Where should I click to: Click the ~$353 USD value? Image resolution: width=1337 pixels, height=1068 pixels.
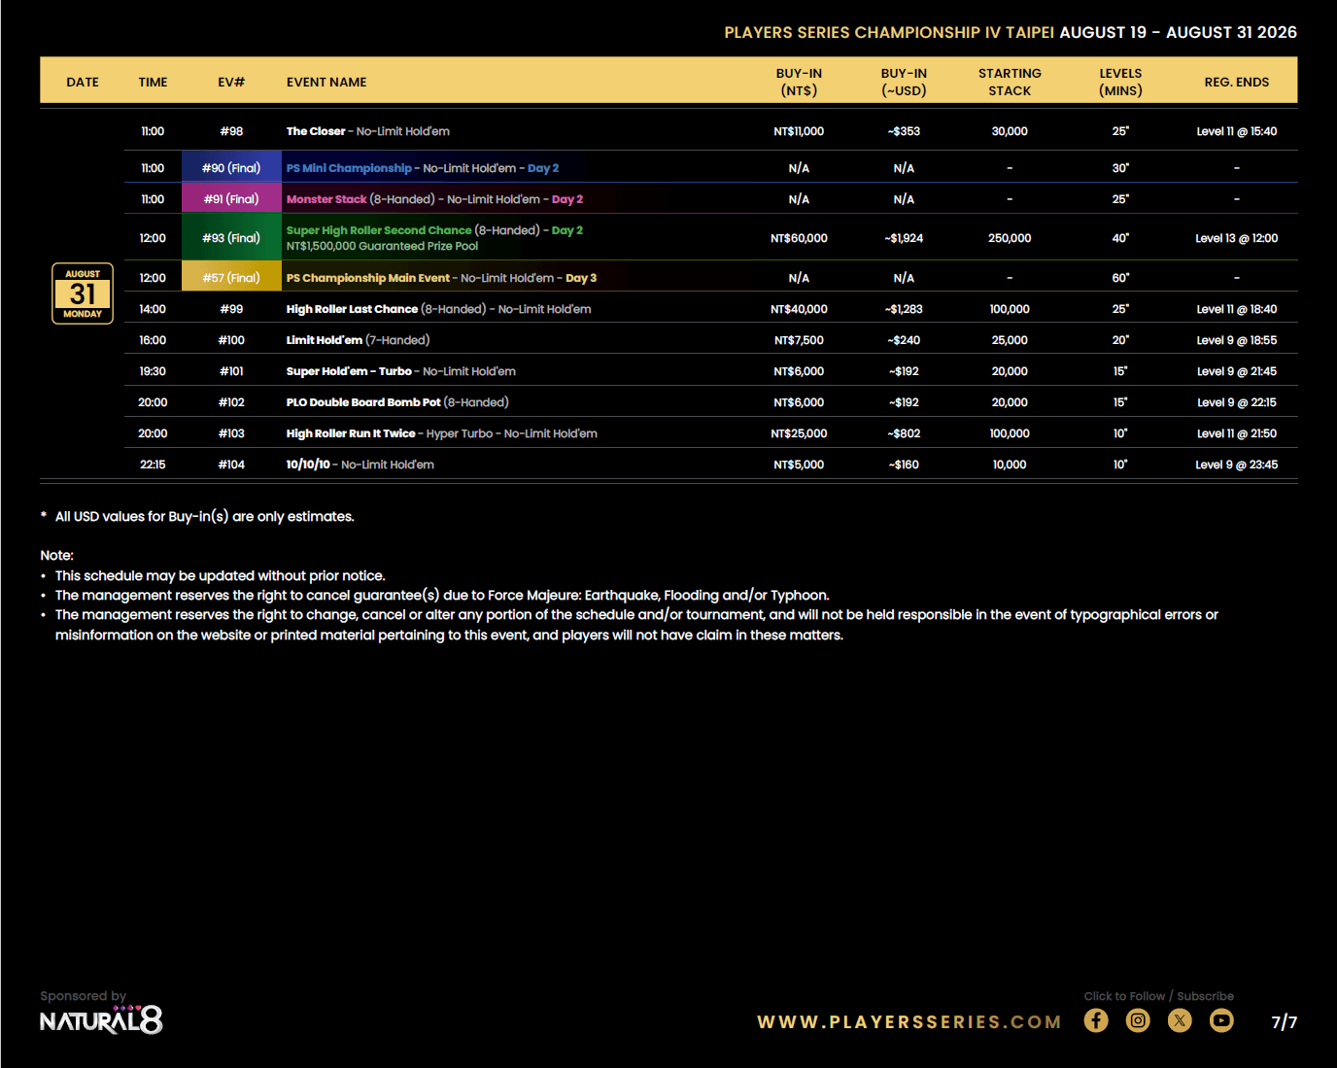point(904,131)
